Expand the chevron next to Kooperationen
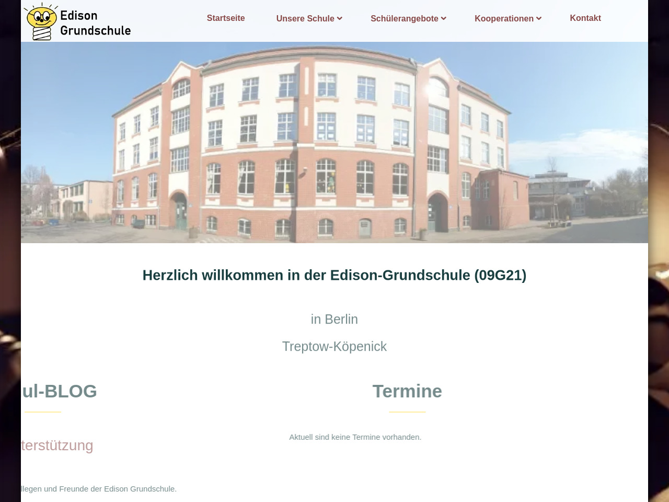Image resolution: width=669 pixels, height=502 pixels. pos(539,19)
